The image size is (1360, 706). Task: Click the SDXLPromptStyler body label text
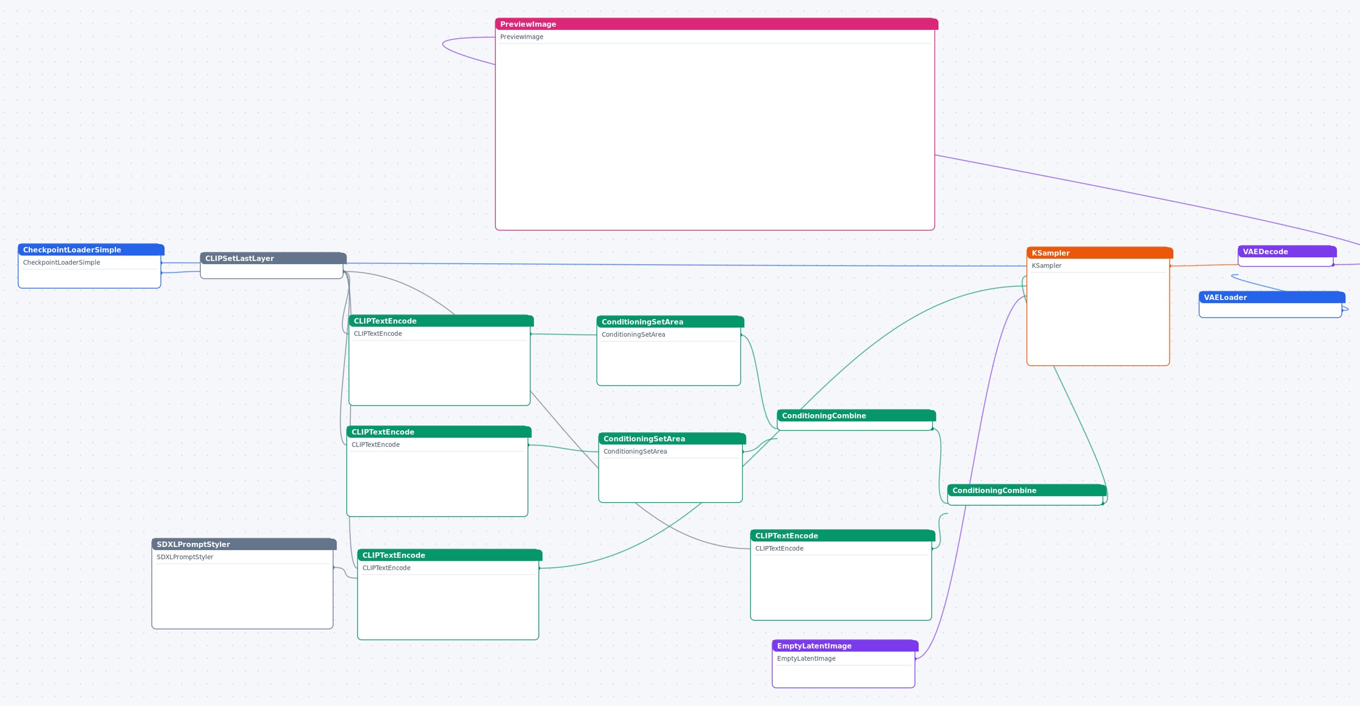pos(185,556)
